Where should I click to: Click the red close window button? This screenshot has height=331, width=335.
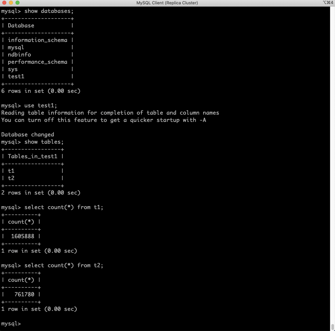coord(4,3)
